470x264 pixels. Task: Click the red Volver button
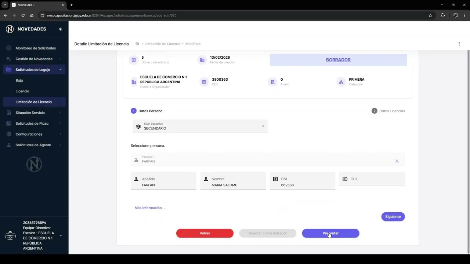pyautogui.click(x=205, y=233)
